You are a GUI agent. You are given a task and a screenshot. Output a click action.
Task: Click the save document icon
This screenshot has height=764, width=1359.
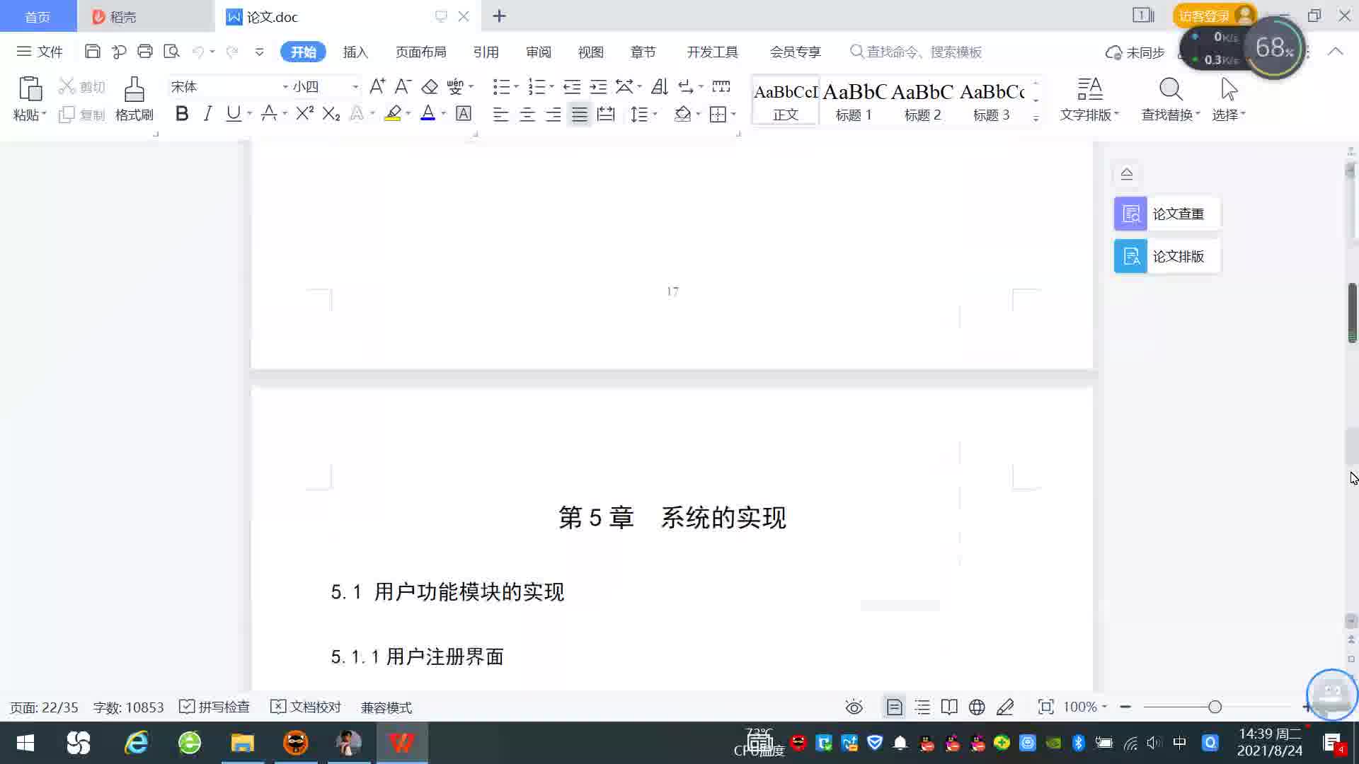(x=92, y=52)
